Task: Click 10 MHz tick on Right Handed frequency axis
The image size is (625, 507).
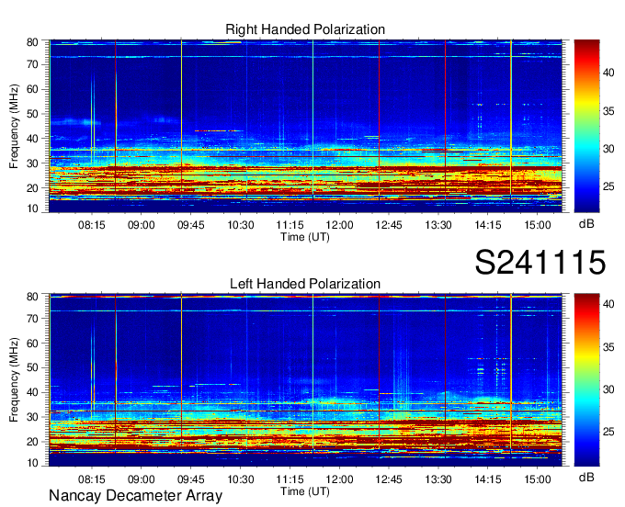Action: (x=32, y=208)
